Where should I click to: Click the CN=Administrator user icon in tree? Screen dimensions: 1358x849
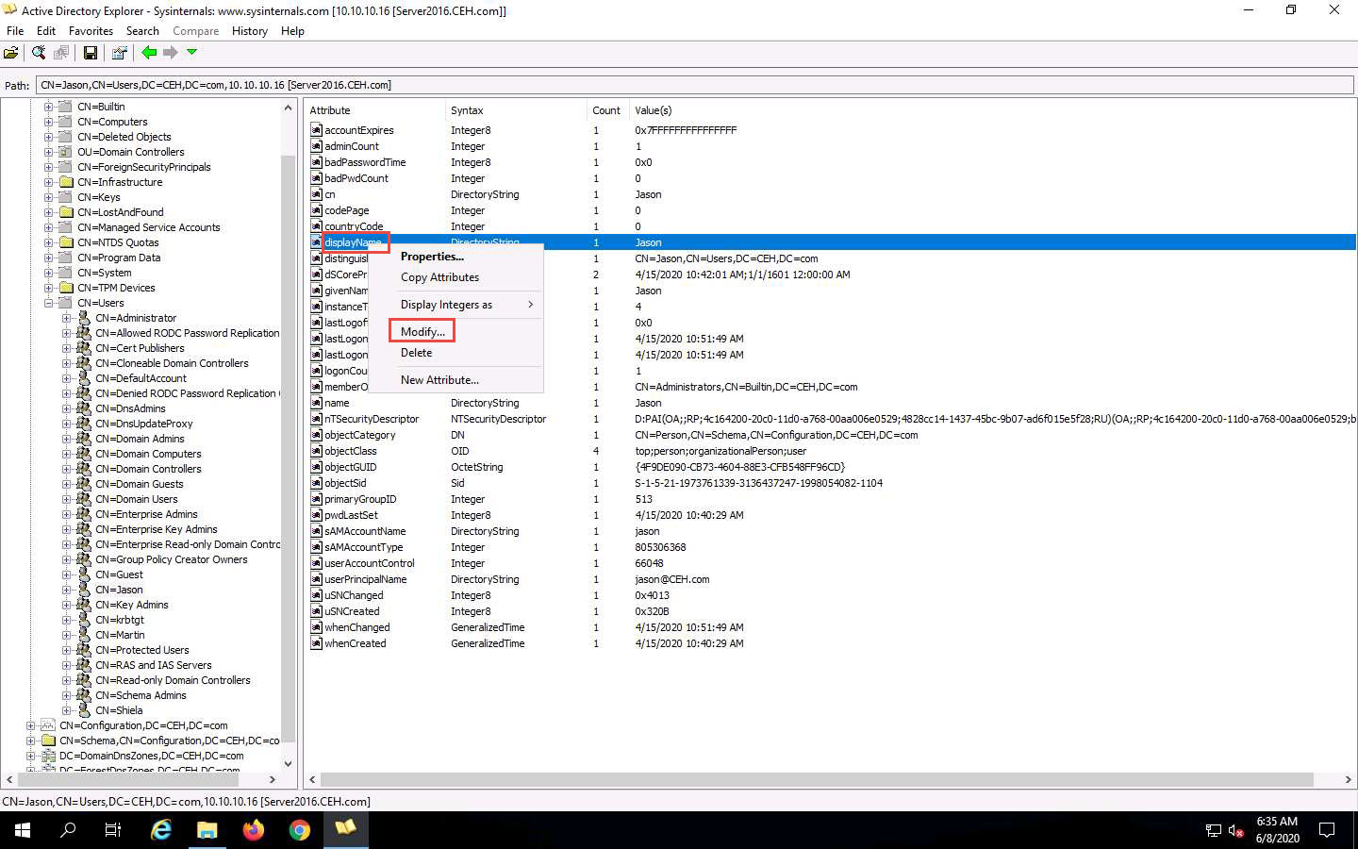click(x=83, y=318)
